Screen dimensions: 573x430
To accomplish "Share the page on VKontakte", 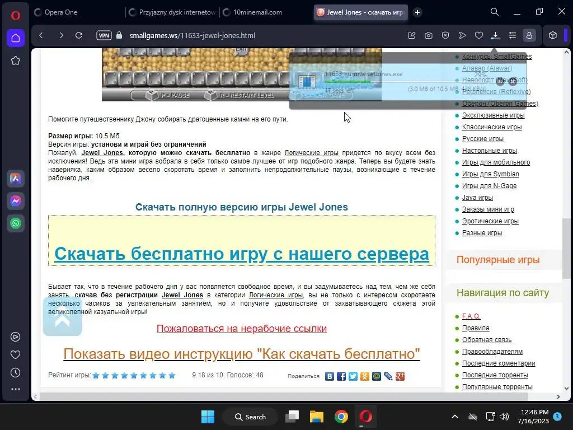I will [x=329, y=376].
